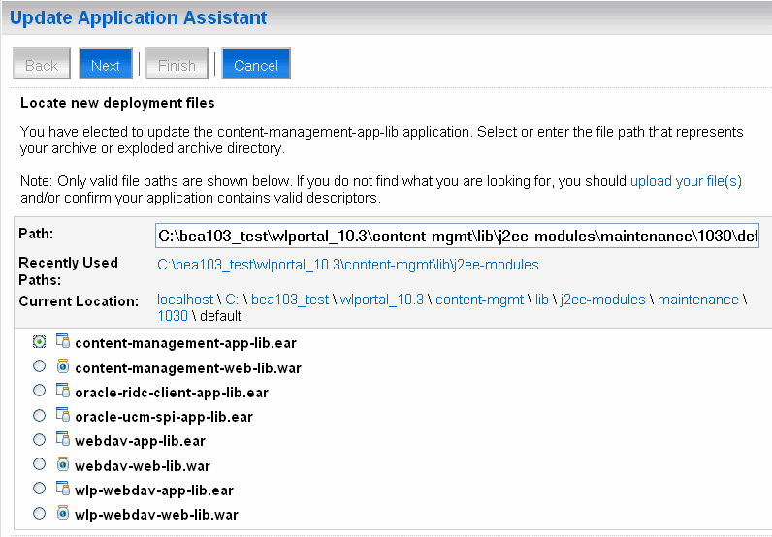Click into the Path text field
The height and width of the screenshot is (537, 772).
tap(458, 236)
